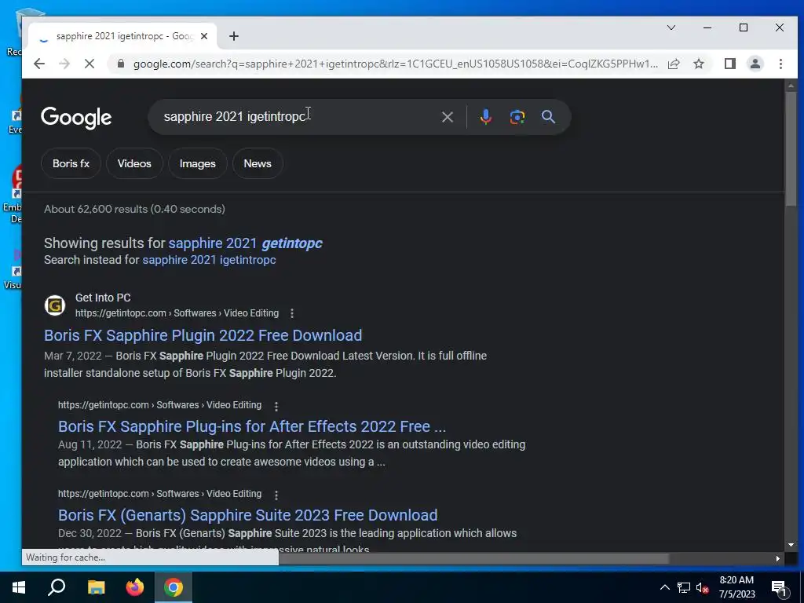Close the sapphire 2021 igetintropc tab
The width and height of the screenshot is (804, 603).
pyautogui.click(x=204, y=36)
